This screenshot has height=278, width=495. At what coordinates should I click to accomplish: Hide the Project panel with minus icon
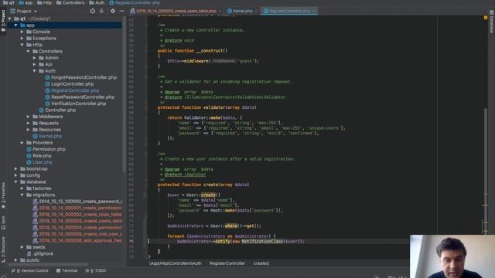click(121, 11)
